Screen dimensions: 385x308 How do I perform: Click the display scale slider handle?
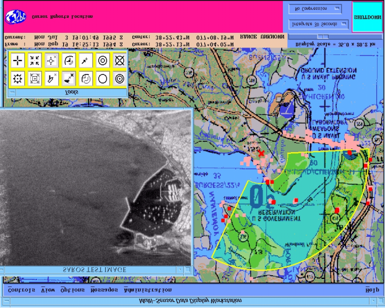tap(323, 36)
